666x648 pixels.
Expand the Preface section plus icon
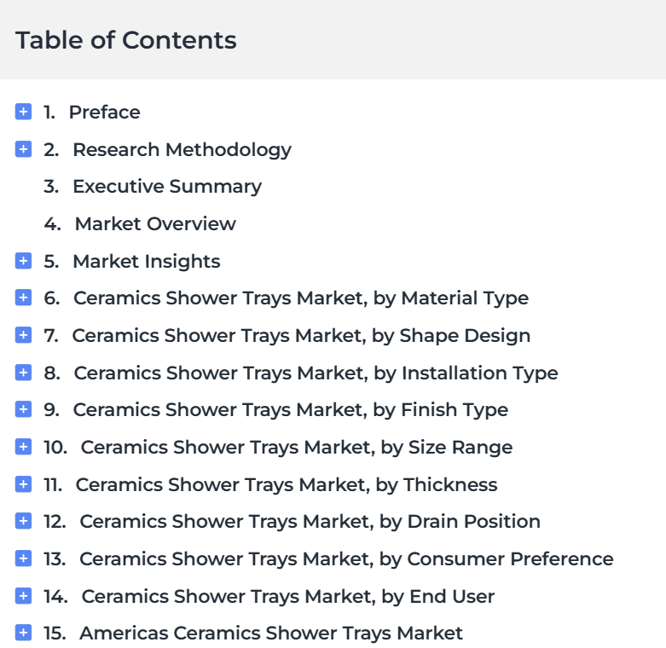click(23, 112)
